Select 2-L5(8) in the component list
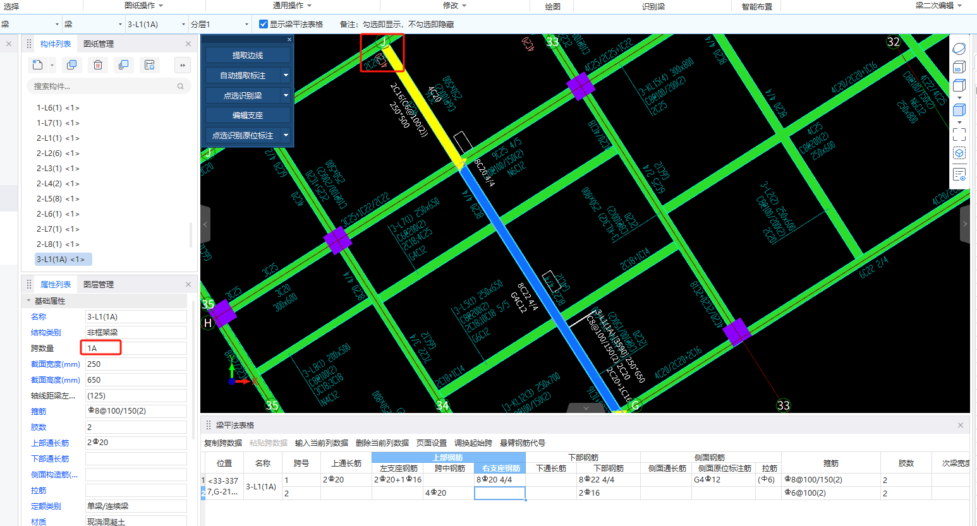 click(58, 199)
